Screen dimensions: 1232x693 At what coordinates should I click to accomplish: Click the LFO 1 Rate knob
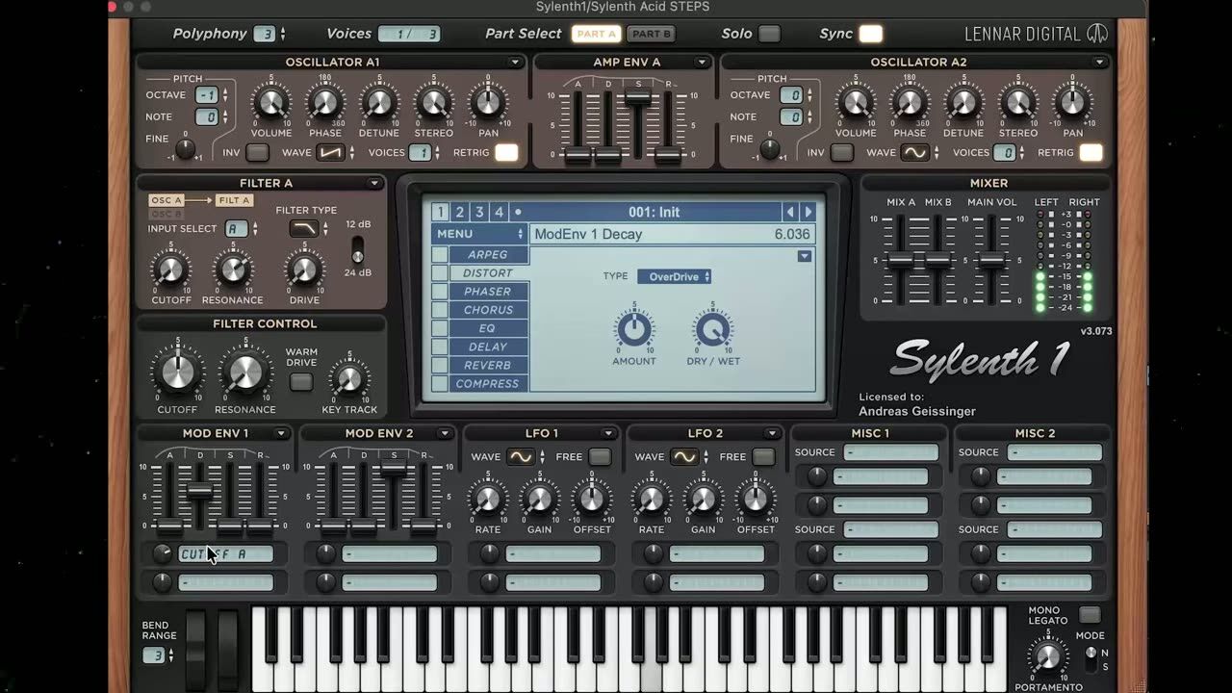[487, 499]
